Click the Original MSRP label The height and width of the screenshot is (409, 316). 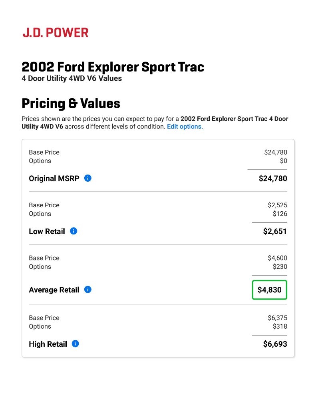54,179
